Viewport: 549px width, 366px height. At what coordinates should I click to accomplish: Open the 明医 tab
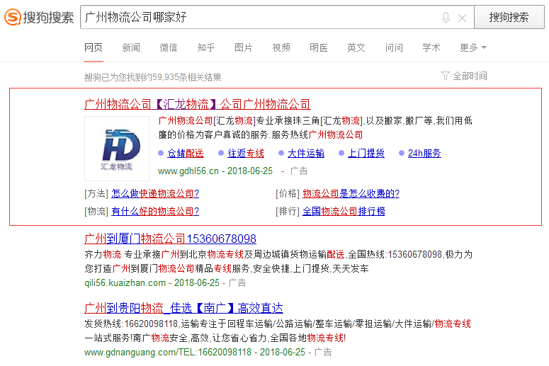coord(319,47)
